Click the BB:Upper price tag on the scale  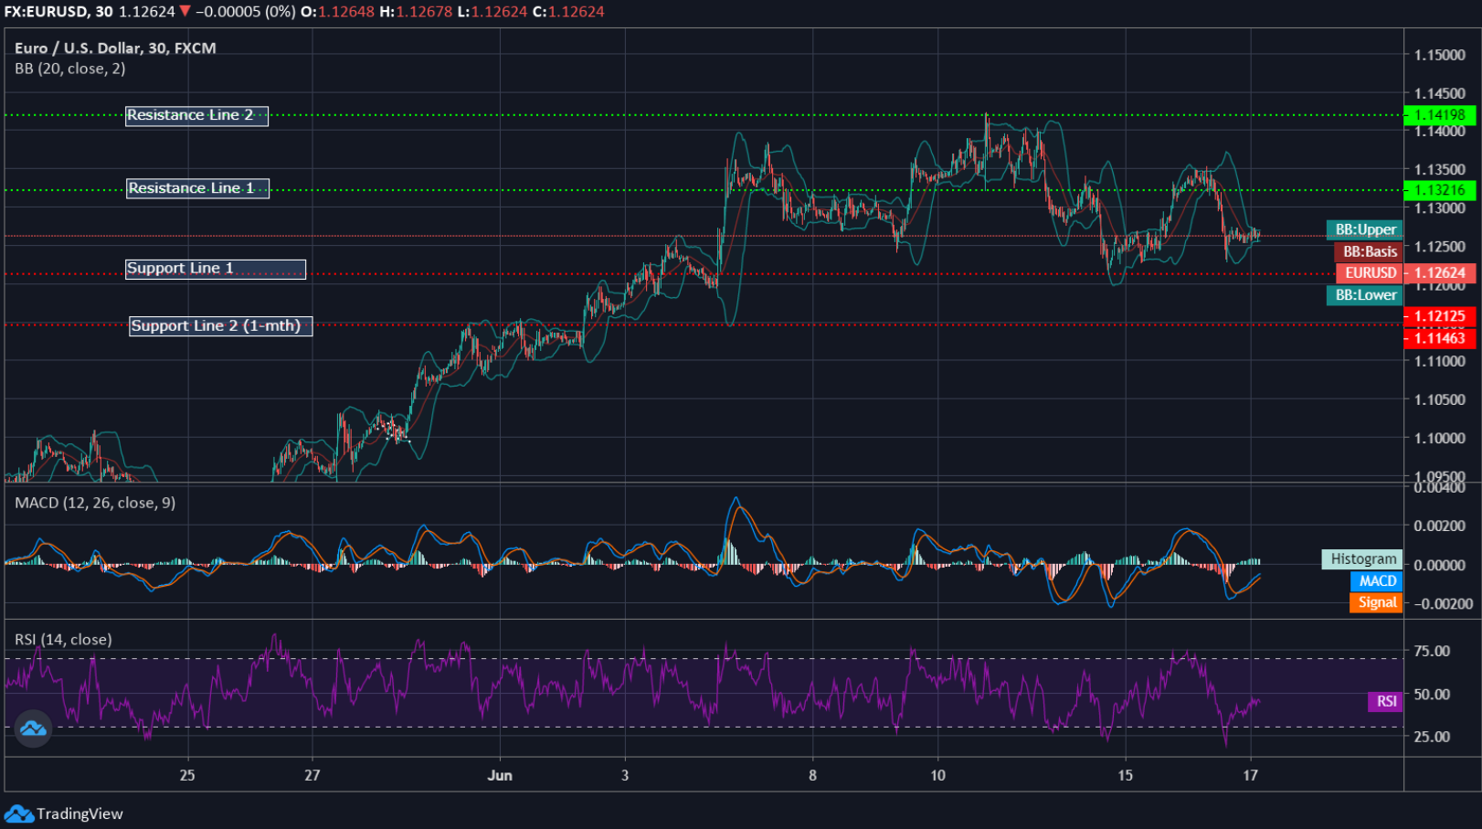(1362, 229)
